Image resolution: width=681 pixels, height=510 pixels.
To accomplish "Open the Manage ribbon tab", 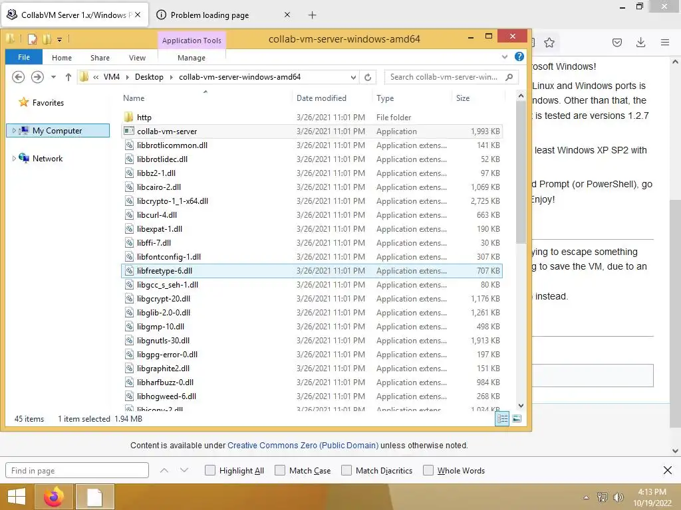I will coord(192,58).
